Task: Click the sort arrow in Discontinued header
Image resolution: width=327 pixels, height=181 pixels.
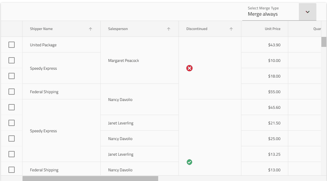Action: tap(231, 29)
